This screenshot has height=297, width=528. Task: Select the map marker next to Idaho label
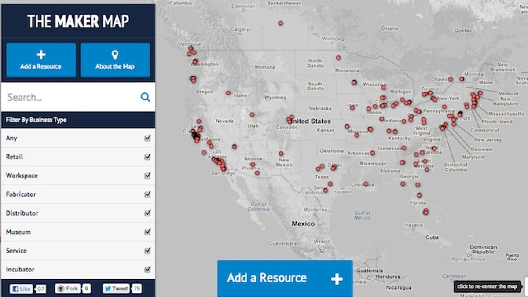(x=228, y=93)
